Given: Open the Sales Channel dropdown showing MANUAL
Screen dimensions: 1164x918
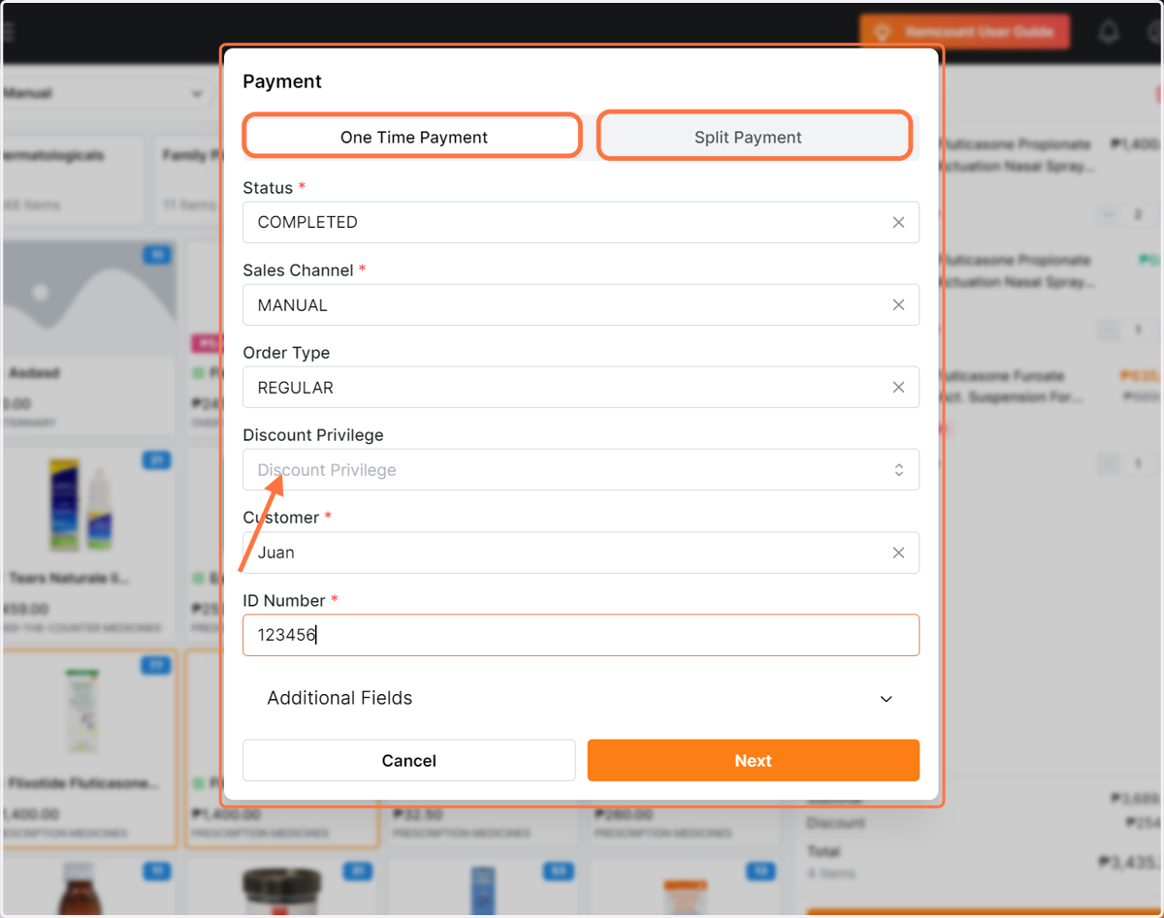Looking at the screenshot, I should pyautogui.click(x=581, y=304).
